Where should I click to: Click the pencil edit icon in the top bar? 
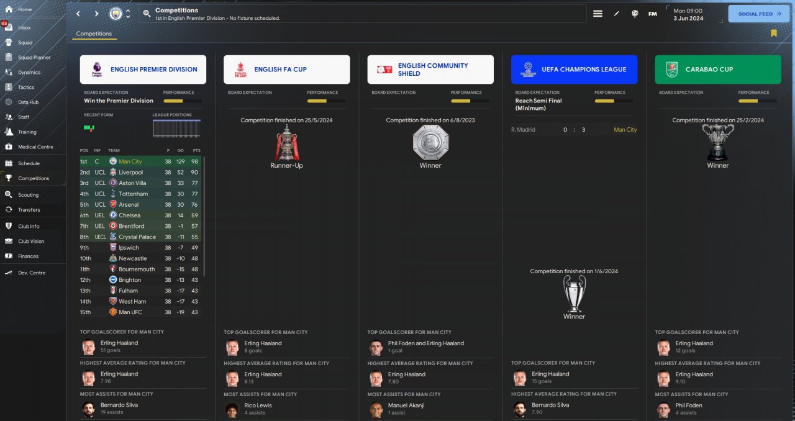point(616,14)
